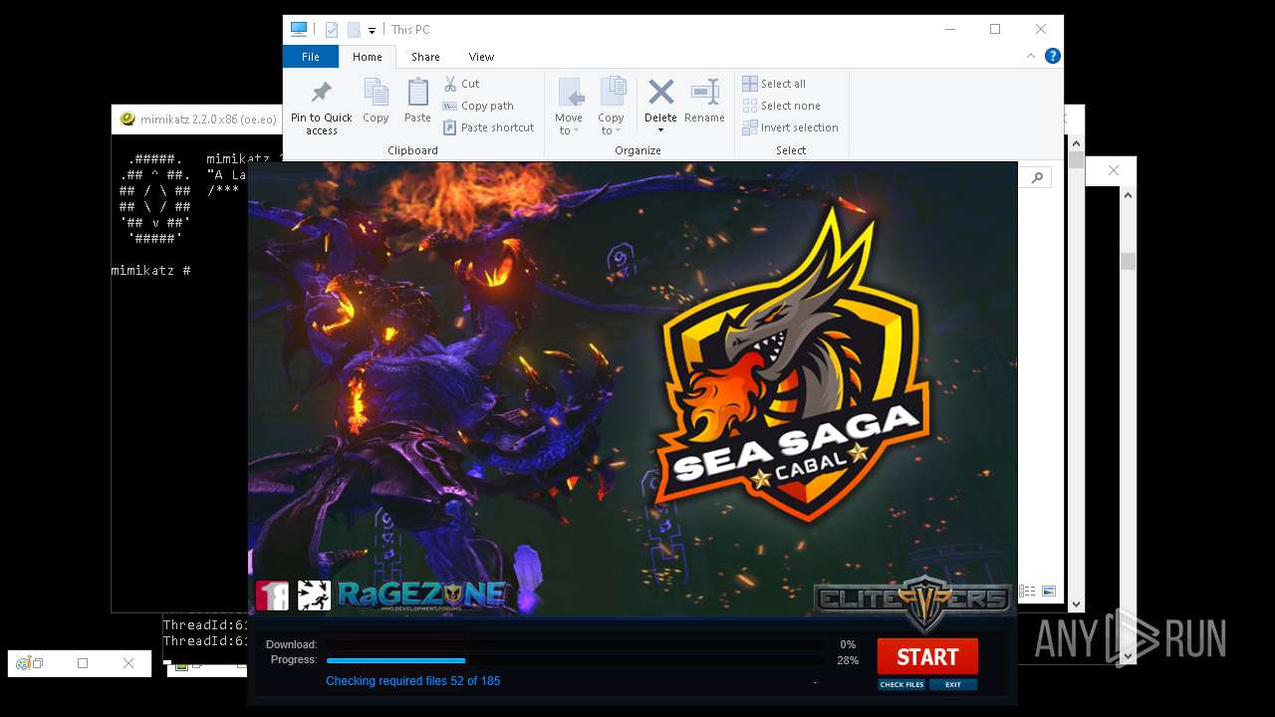Minimize the This PC Explorer window
Image resolution: width=1275 pixels, height=717 pixels.
point(948,30)
